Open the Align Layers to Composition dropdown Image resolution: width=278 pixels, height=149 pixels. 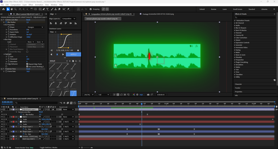[x=69, y=19]
